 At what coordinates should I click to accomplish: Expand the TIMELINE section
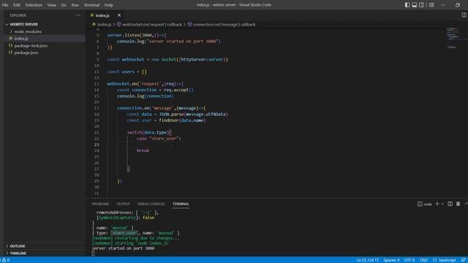[x=18, y=254]
